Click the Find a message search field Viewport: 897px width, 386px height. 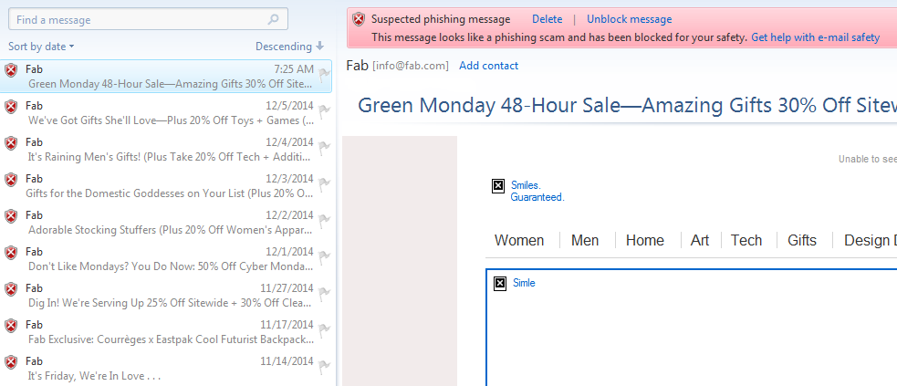pos(137,19)
